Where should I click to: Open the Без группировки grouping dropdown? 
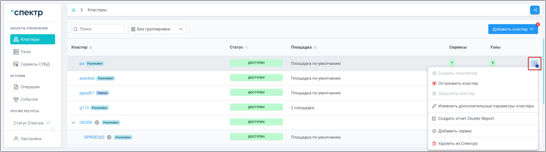point(157,29)
